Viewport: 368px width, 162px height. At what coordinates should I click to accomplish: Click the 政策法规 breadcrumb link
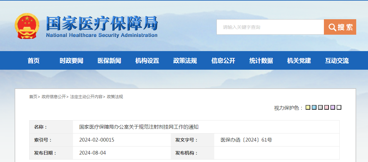point(115,97)
